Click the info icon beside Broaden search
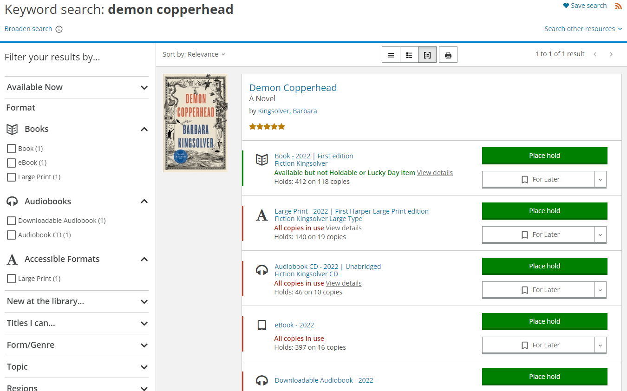This screenshot has width=627, height=391. (x=59, y=29)
